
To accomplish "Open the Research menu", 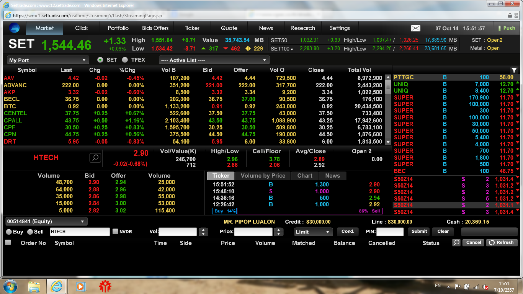I will point(303,28).
